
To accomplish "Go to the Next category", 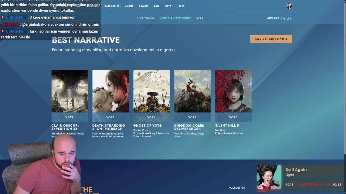I will 202,18.
